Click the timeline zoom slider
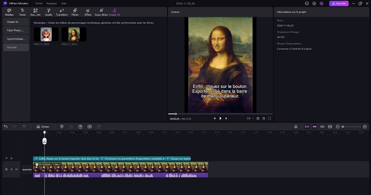The height and width of the screenshot is (195, 371). 351,126
